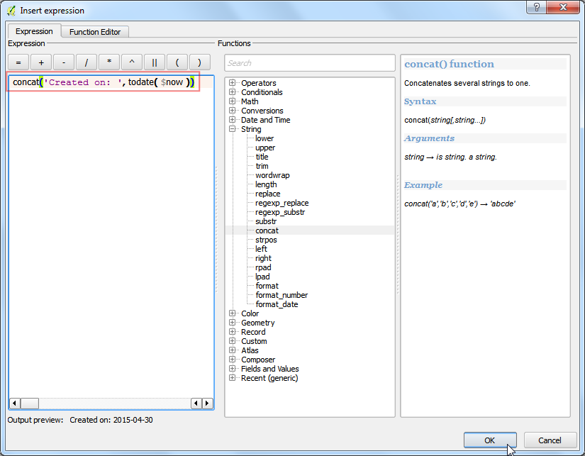Insert the plus operator
The image size is (585, 456).
(41, 62)
